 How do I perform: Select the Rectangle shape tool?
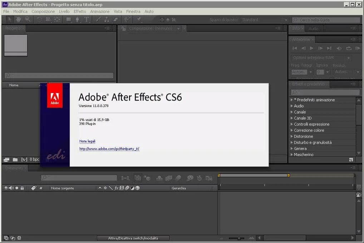[x=69, y=20]
